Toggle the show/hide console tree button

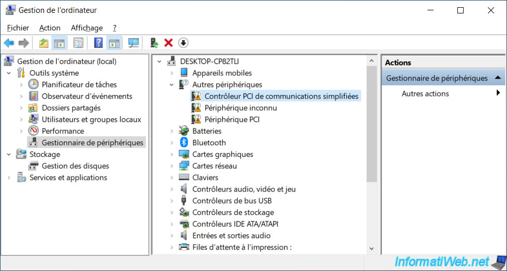point(59,43)
